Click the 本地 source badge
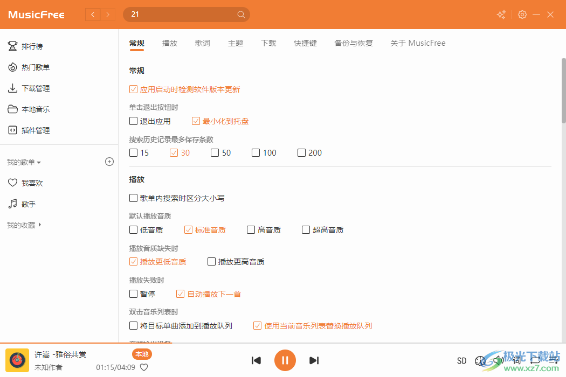This screenshot has height=377, width=566. (142, 354)
